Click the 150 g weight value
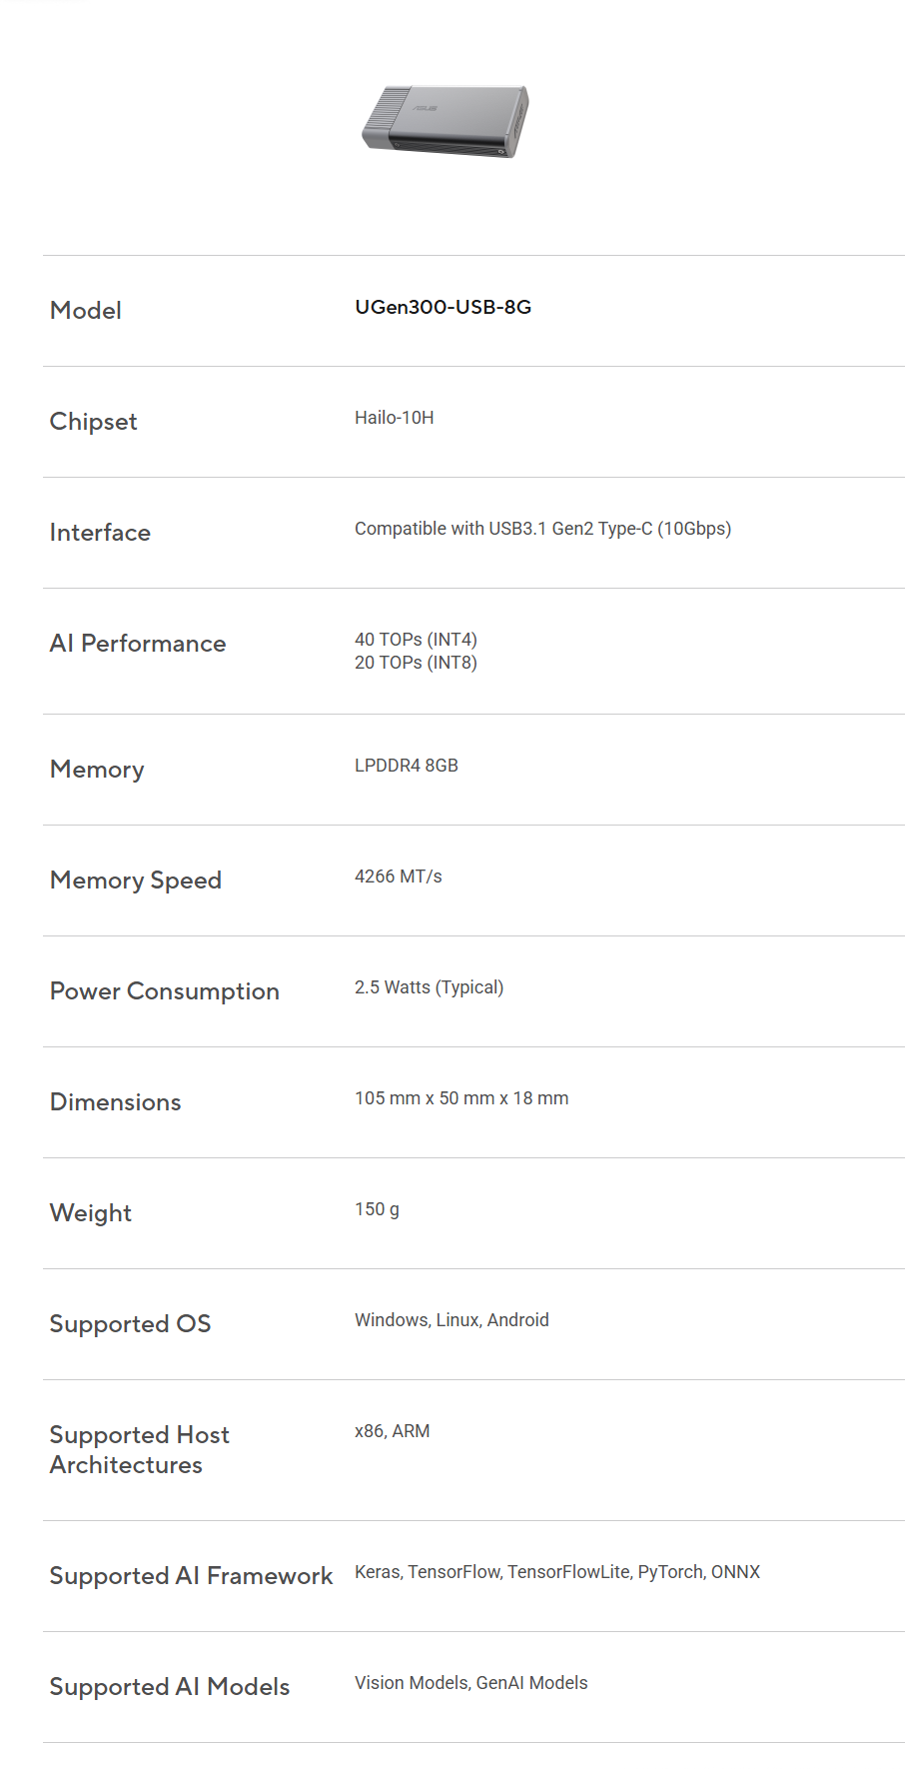 coord(377,1209)
